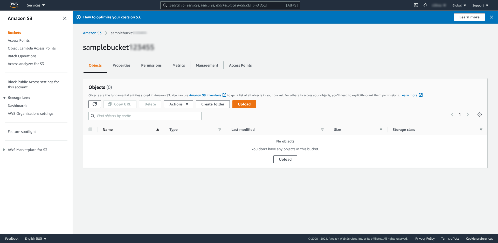498x243 pixels.
Task: Click the AWS logo home icon
Action: [x=14, y=5]
